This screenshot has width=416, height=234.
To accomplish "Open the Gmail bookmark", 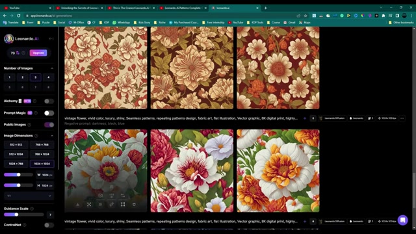I will pos(289,23).
